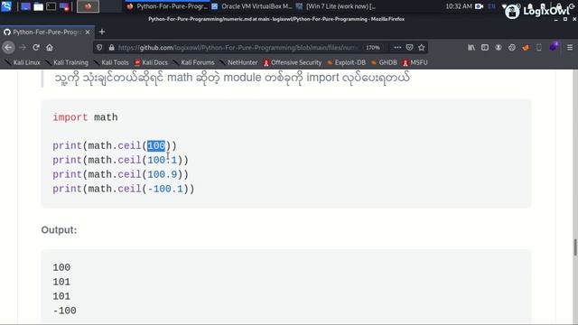The image size is (578, 325).
Task: Focus the github.com URL address field
Action: coord(238,48)
